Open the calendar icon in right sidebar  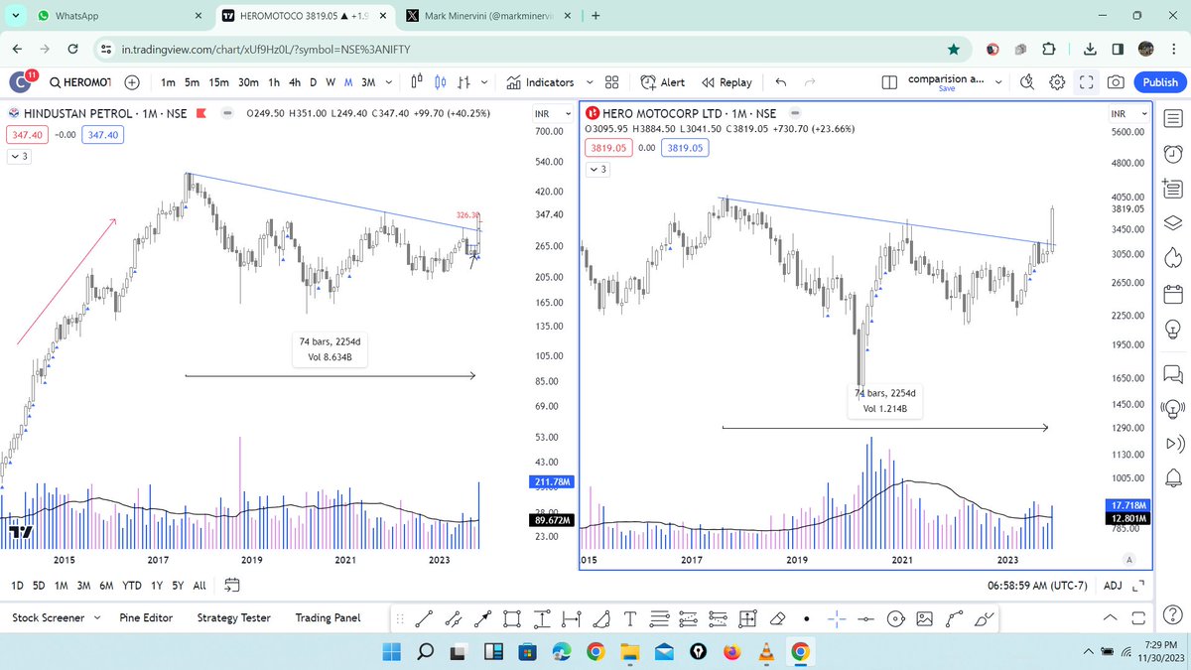(x=1172, y=292)
